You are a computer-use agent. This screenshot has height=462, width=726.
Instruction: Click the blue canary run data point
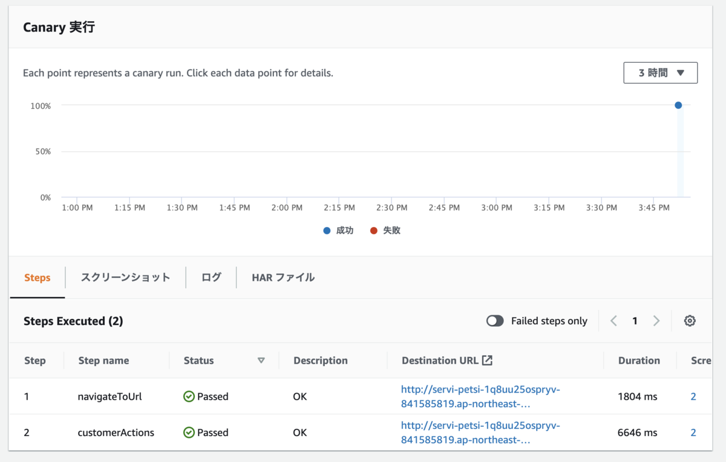(x=678, y=105)
